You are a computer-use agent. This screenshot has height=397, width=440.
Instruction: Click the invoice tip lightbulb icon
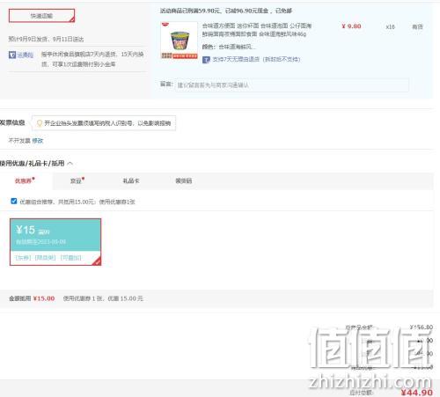39,123
